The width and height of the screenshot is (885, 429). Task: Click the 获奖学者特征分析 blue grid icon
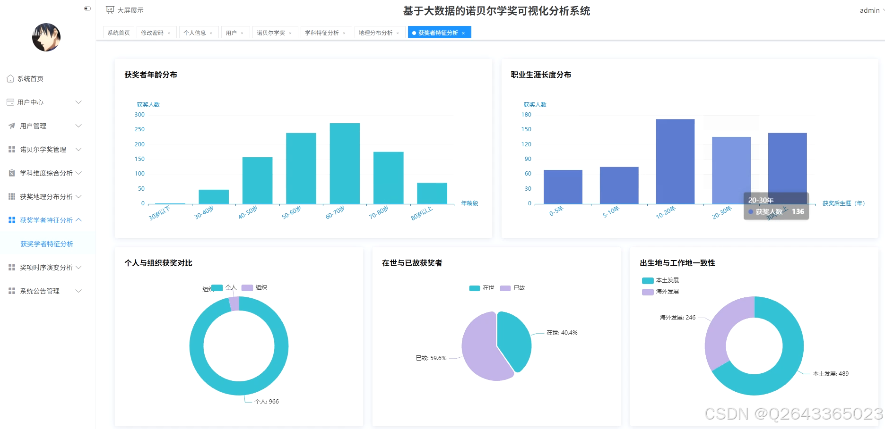12,220
